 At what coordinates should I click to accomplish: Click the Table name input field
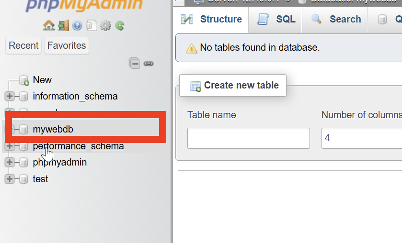248,138
